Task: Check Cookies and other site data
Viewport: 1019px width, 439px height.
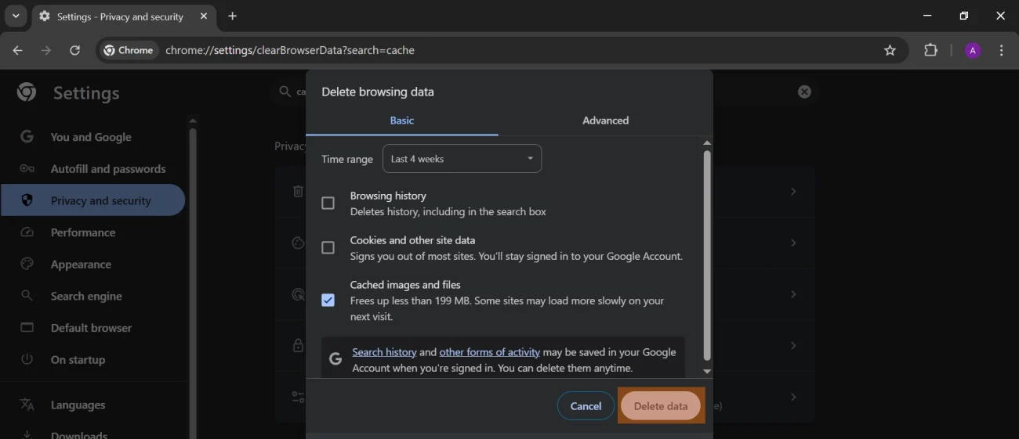Action: coord(328,248)
